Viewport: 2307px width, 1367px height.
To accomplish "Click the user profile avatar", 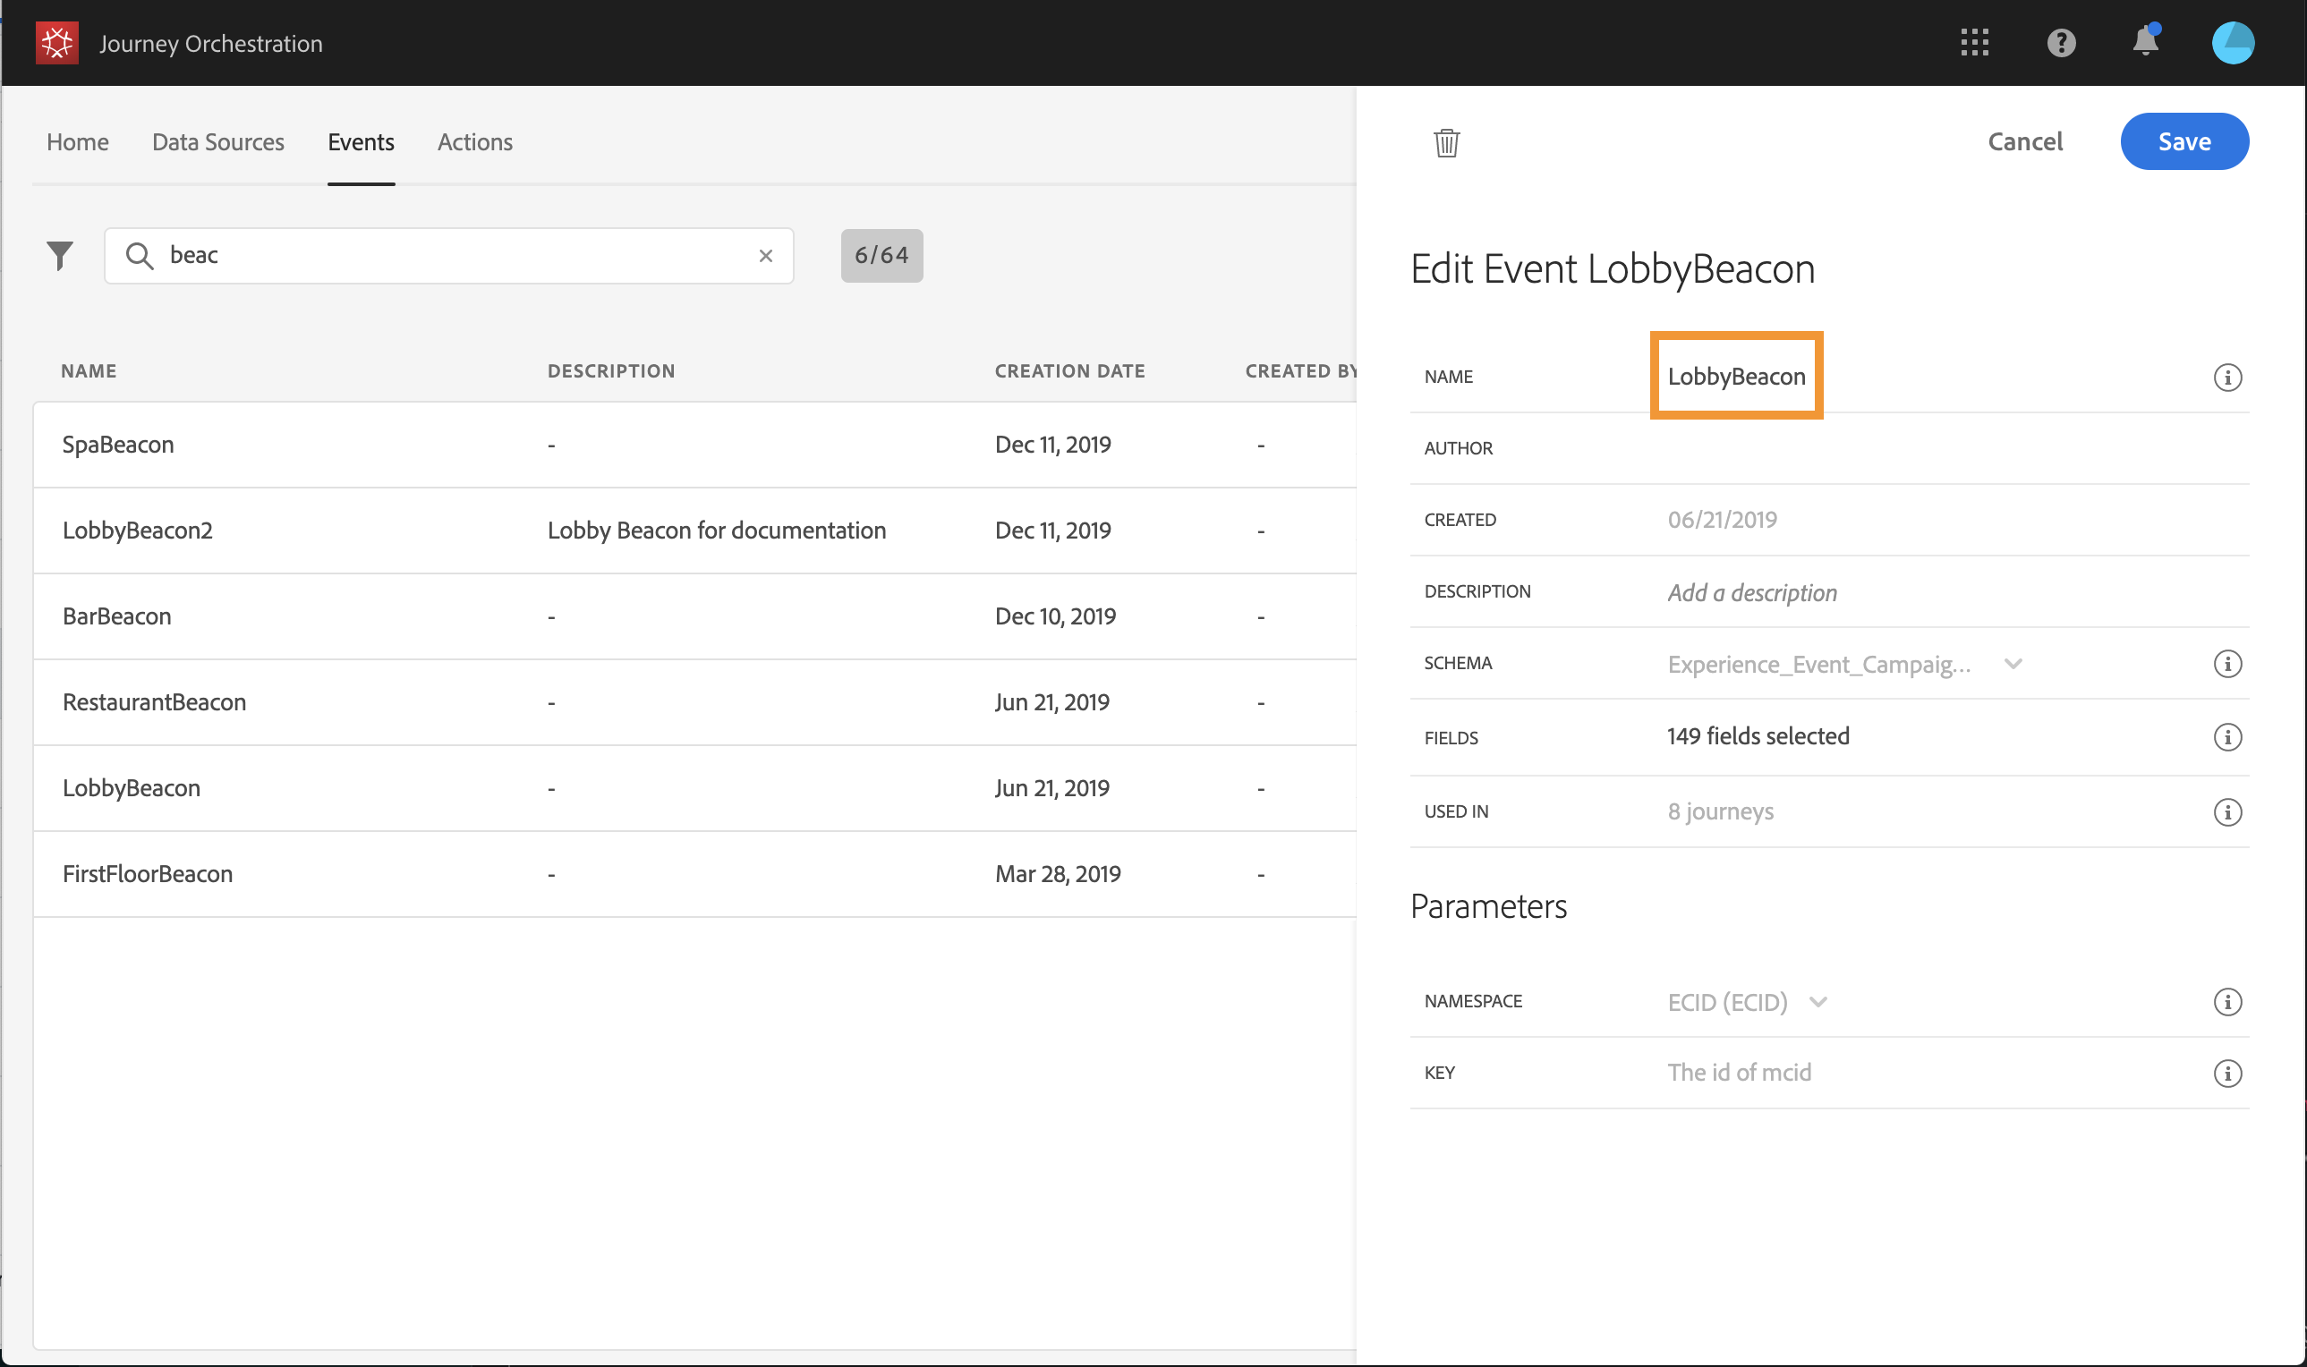I will click(x=2233, y=42).
